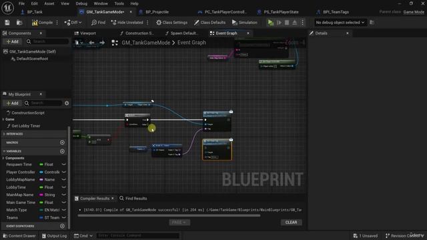Switch to the PS_TankPlayerState tab

coord(281,12)
